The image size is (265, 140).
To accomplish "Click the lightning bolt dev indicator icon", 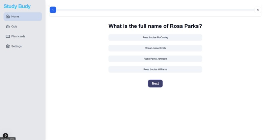I will point(5,135).
